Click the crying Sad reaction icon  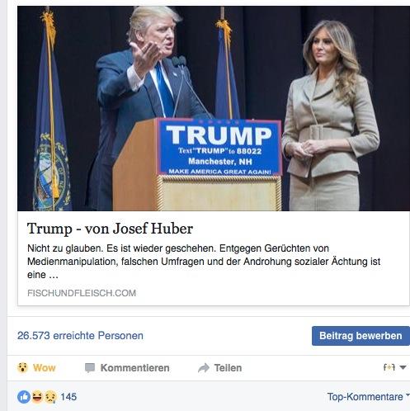click(50, 397)
